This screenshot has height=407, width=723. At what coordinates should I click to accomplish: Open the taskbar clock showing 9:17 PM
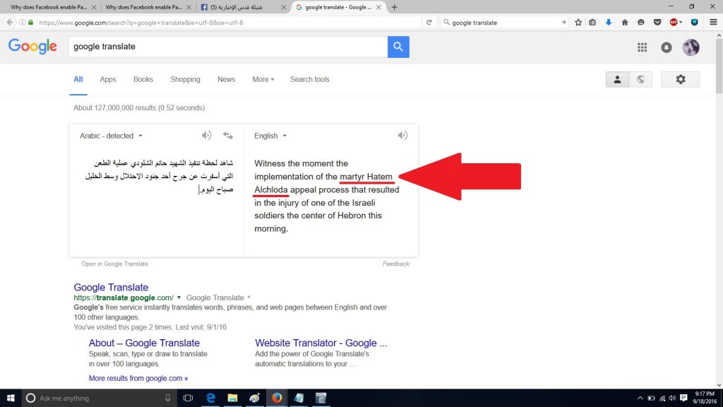[x=705, y=398]
